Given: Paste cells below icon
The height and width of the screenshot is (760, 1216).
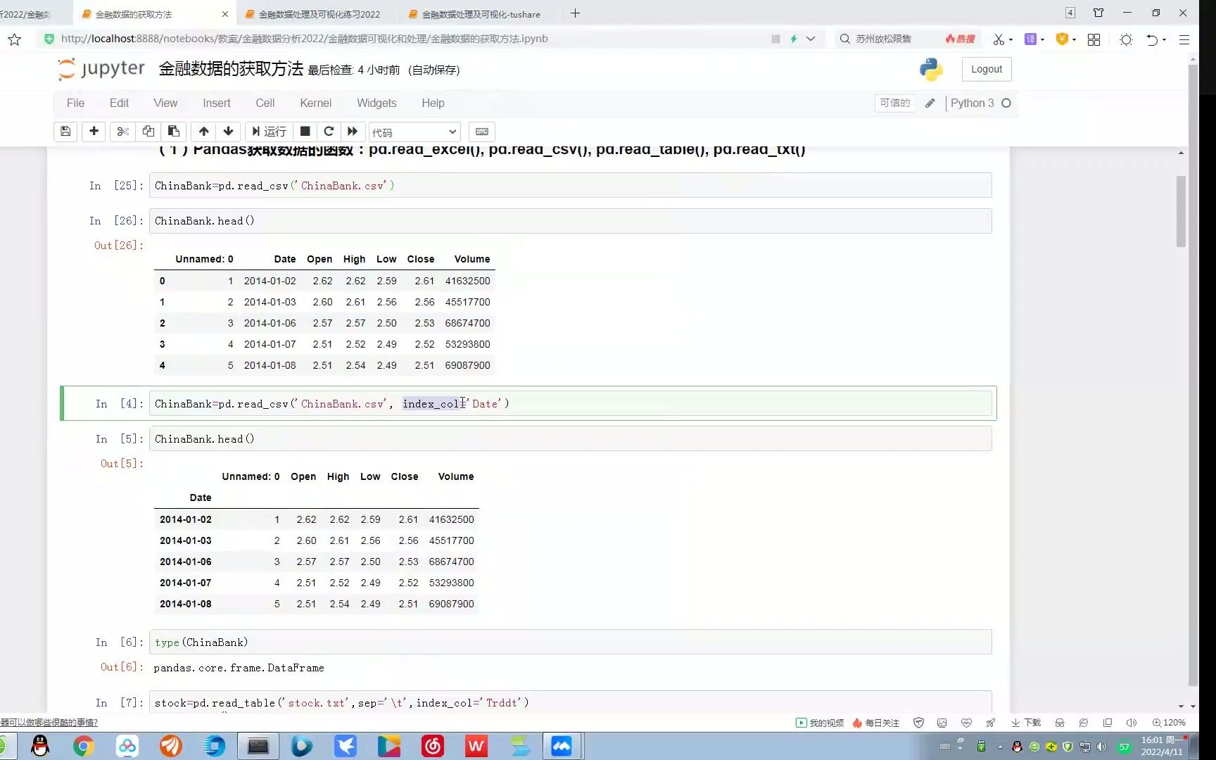Looking at the screenshot, I should coord(174,132).
